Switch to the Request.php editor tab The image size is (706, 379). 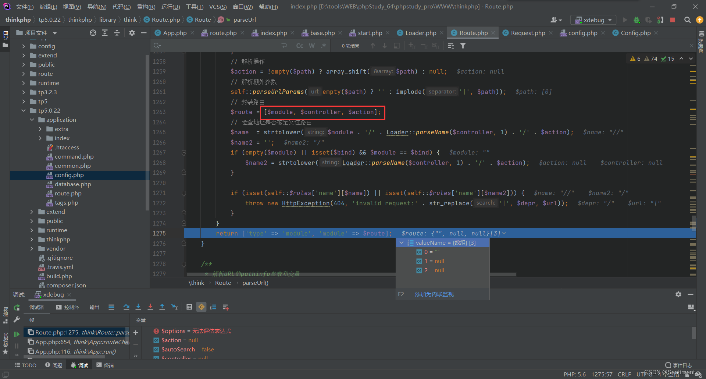[x=528, y=33]
